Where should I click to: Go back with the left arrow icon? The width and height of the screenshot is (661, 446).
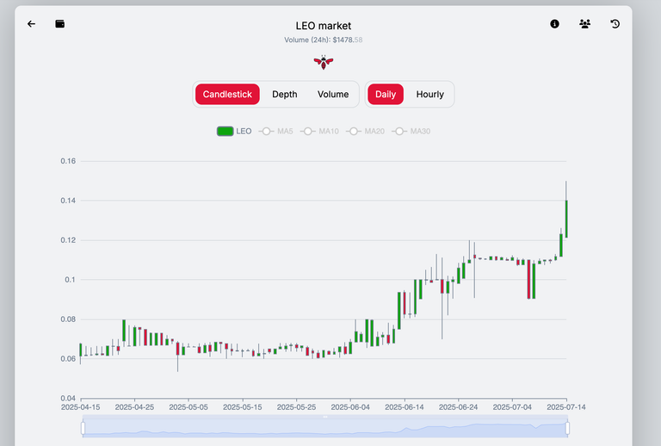pos(31,24)
